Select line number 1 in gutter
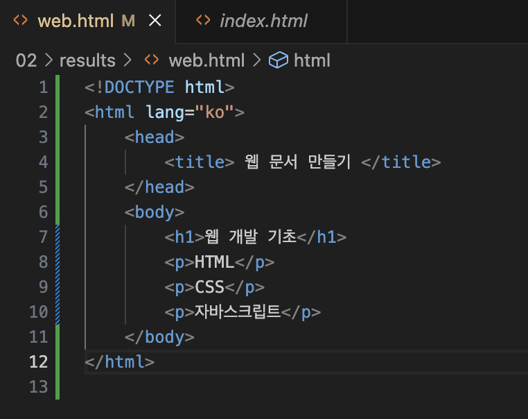 [43, 87]
